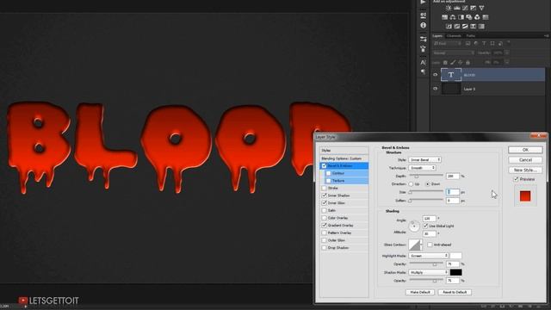Image resolution: width=551 pixels, height=310 pixels.
Task: Enable the Texture checkbox
Action: (x=328, y=181)
